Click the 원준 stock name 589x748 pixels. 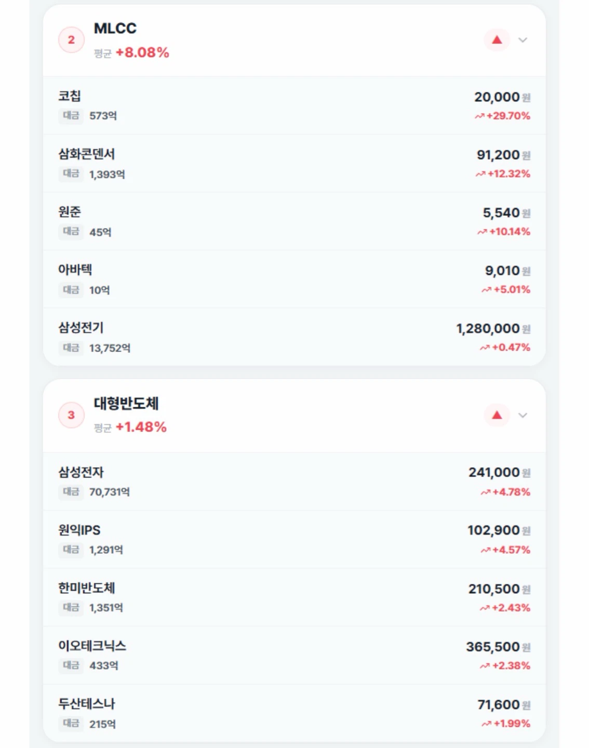70,212
